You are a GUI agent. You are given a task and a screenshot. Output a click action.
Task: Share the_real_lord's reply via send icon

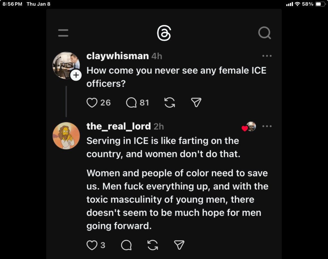[x=179, y=245]
